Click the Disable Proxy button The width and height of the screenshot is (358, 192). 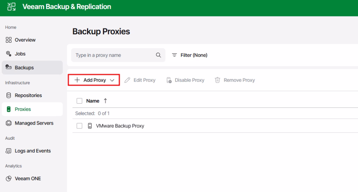(185, 80)
